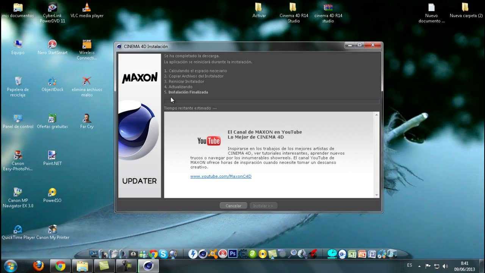The image size is (485, 273).
Task: Click the Cinema 4D sphere logo image
Action: point(139,131)
